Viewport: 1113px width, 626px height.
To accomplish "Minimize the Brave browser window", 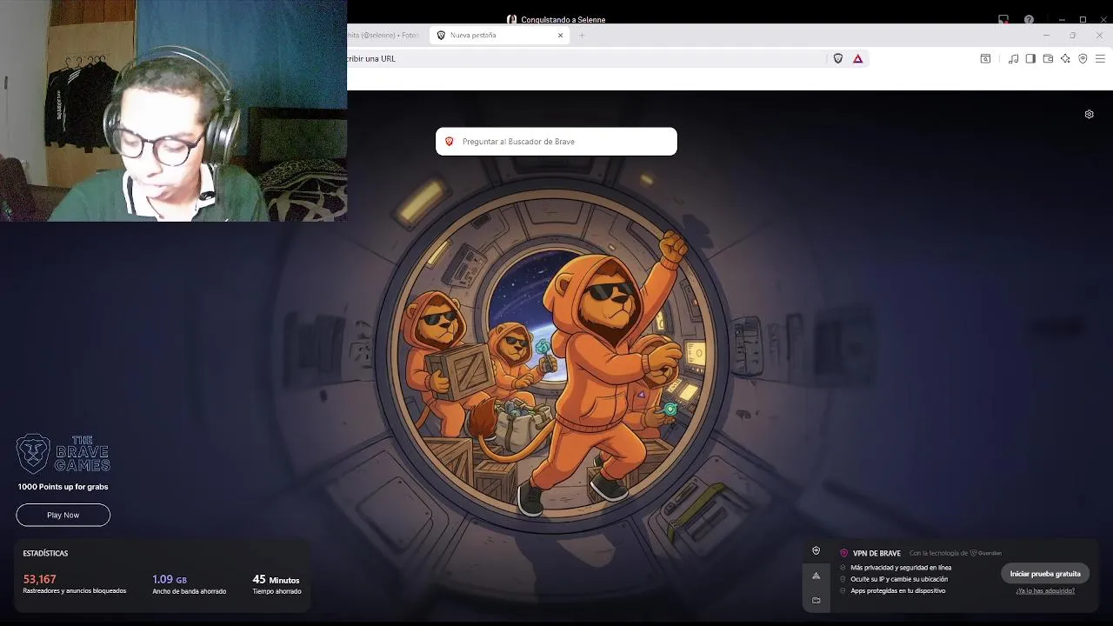I will coord(1046,36).
